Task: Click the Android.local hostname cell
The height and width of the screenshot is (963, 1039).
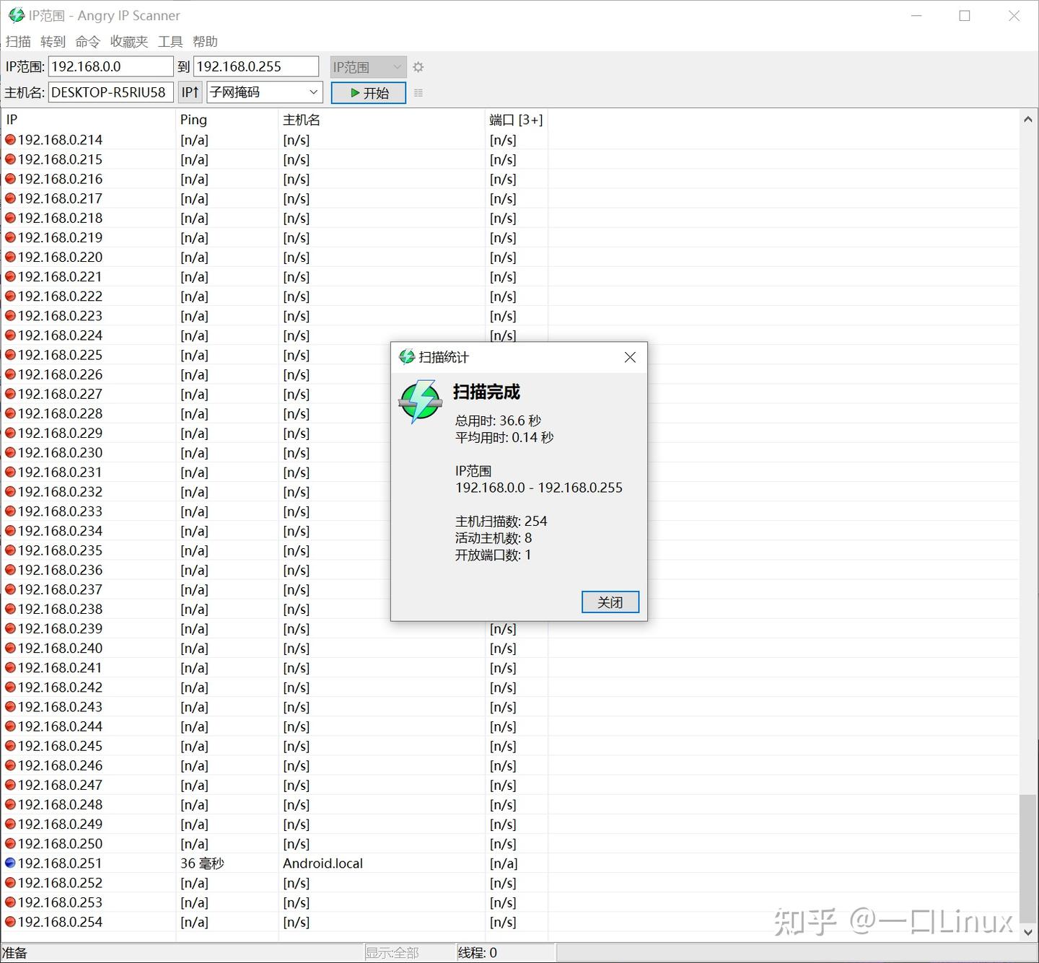Action: [x=323, y=863]
